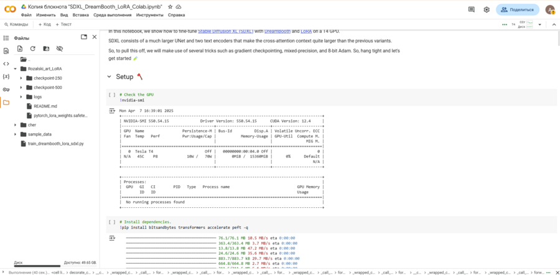Viewport: 560px width, 275px height.
Task: Follow the DreamBooth link
Action: pos(278,31)
